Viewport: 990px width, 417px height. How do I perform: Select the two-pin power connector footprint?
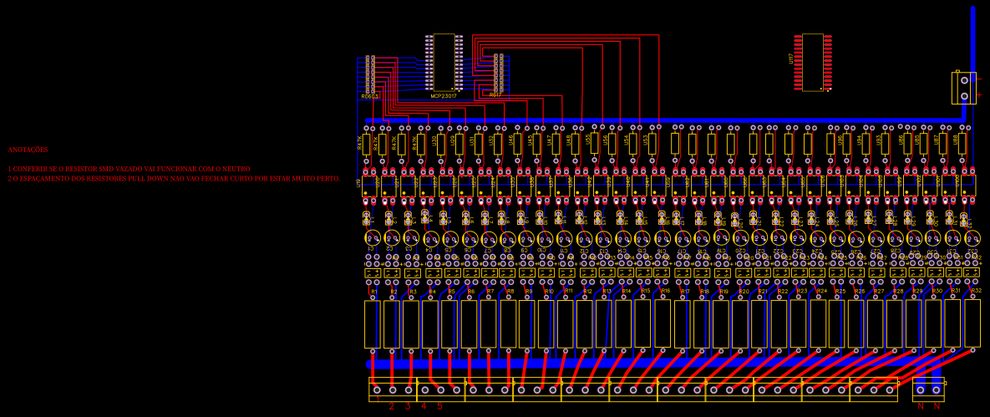click(x=964, y=87)
